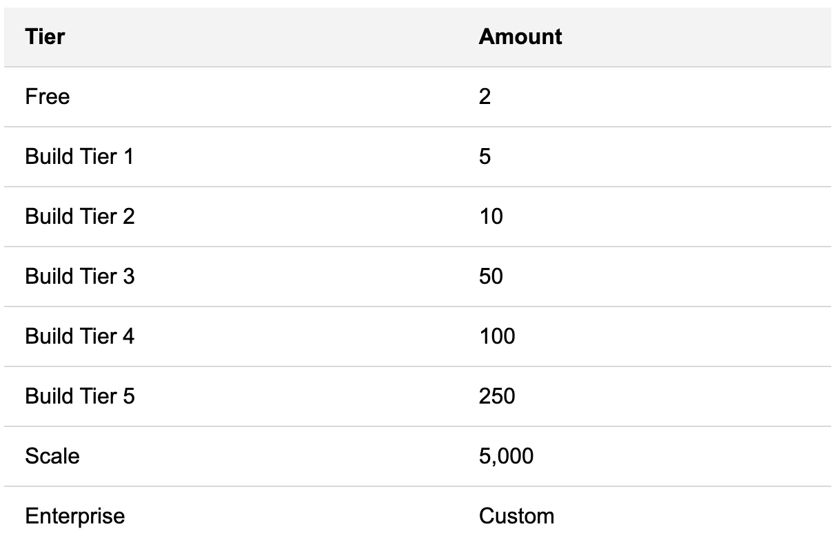The image size is (834, 551).
Task: Select the Free tier cell
Action: [x=48, y=96]
